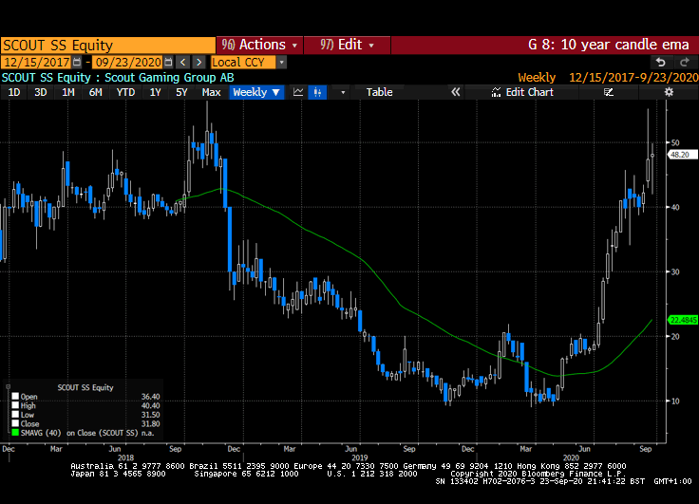Select the 1Y range tab
This screenshot has height=504, width=699.
(x=155, y=92)
